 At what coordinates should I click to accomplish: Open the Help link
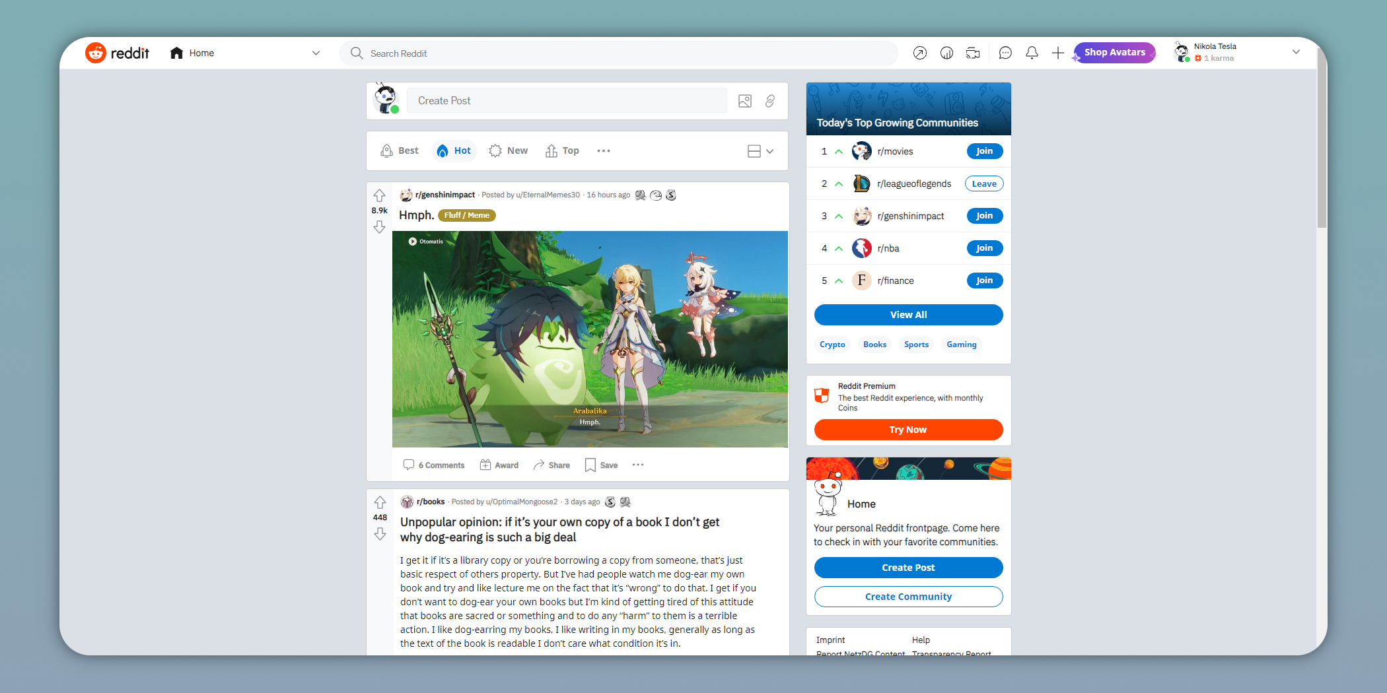(921, 640)
